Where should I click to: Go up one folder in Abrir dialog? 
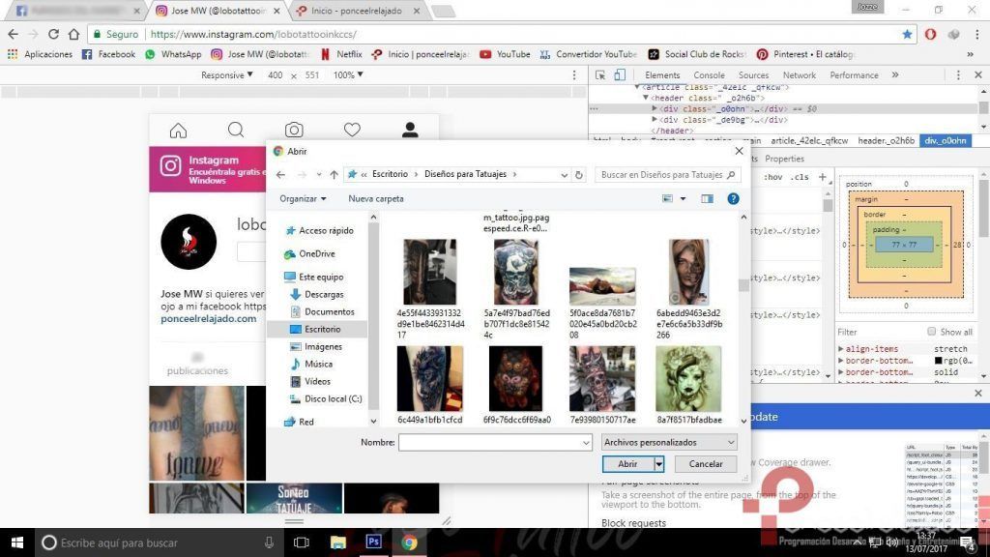(x=334, y=174)
